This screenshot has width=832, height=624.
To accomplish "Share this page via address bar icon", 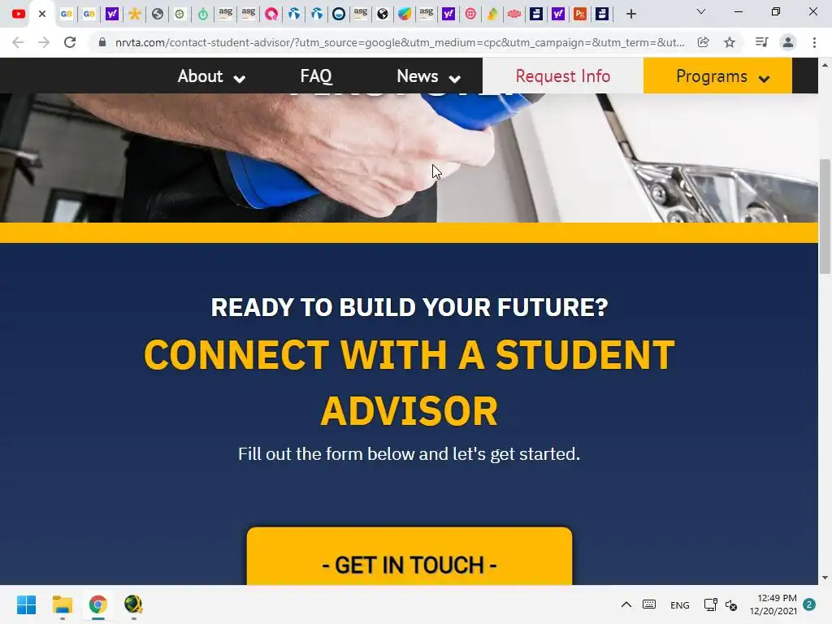I will pyautogui.click(x=703, y=42).
